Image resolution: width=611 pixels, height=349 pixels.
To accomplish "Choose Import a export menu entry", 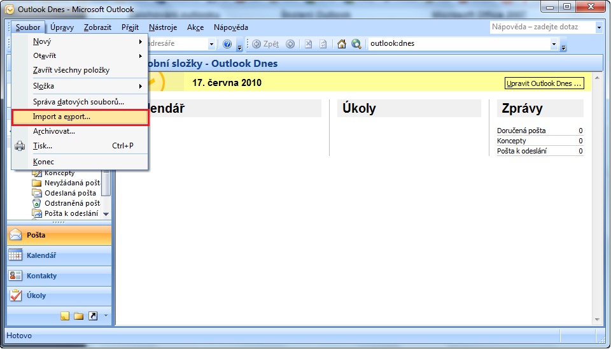I will (x=80, y=117).
